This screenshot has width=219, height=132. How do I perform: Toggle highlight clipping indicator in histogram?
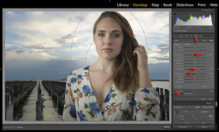(212, 14)
